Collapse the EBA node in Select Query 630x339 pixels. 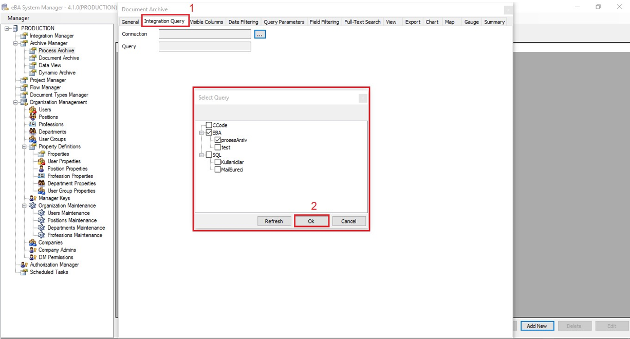pos(202,133)
